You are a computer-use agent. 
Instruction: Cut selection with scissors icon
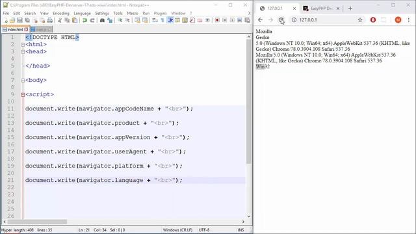coord(60,20)
